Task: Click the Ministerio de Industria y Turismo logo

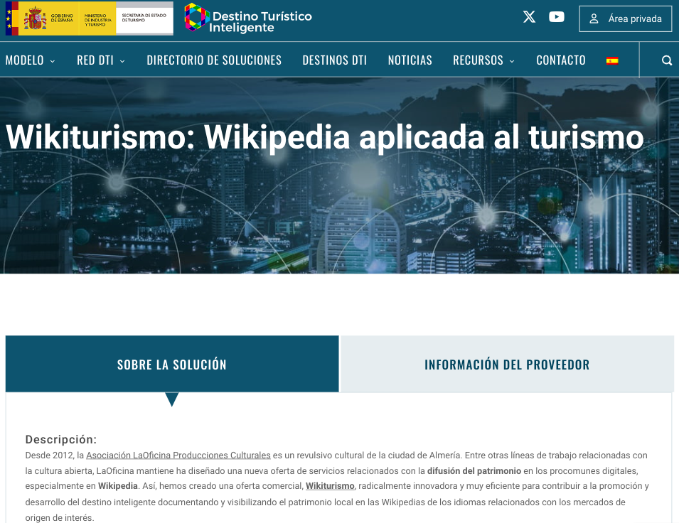Action: tap(97, 18)
